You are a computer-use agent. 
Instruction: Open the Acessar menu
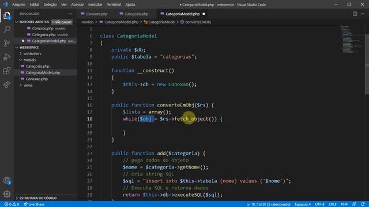click(77, 5)
